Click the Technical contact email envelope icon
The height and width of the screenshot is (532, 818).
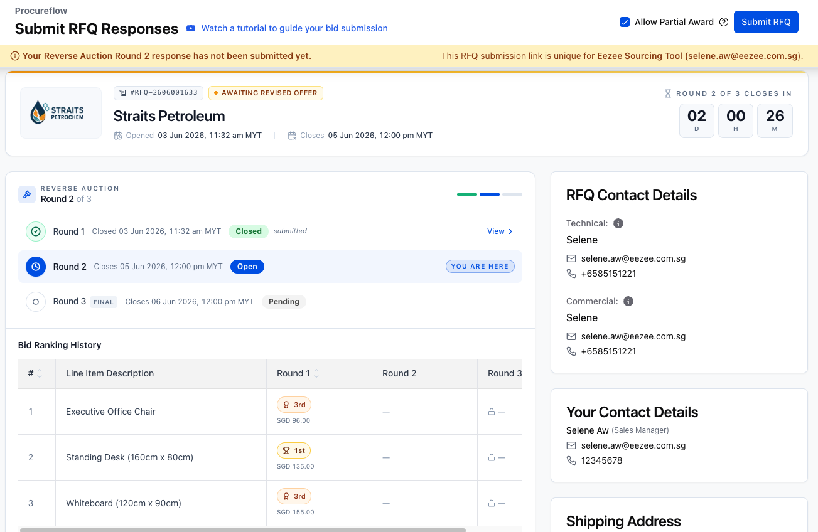point(571,258)
